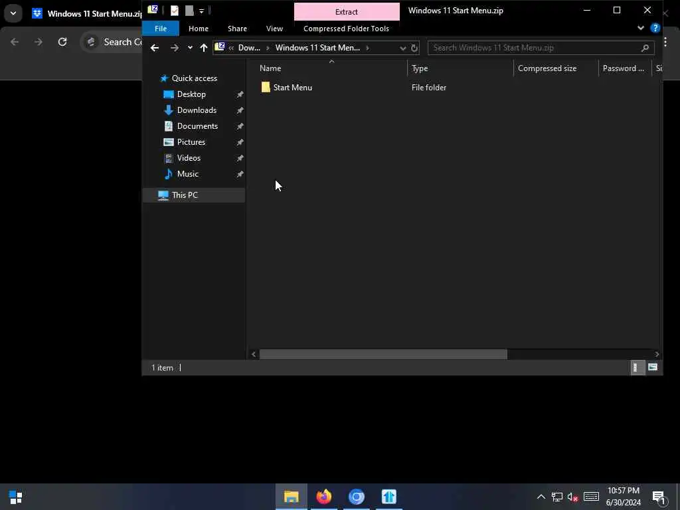Click browser back arrow

point(15,42)
